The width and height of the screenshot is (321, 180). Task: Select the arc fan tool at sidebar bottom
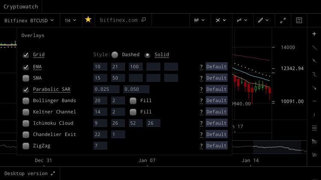pos(314,155)
